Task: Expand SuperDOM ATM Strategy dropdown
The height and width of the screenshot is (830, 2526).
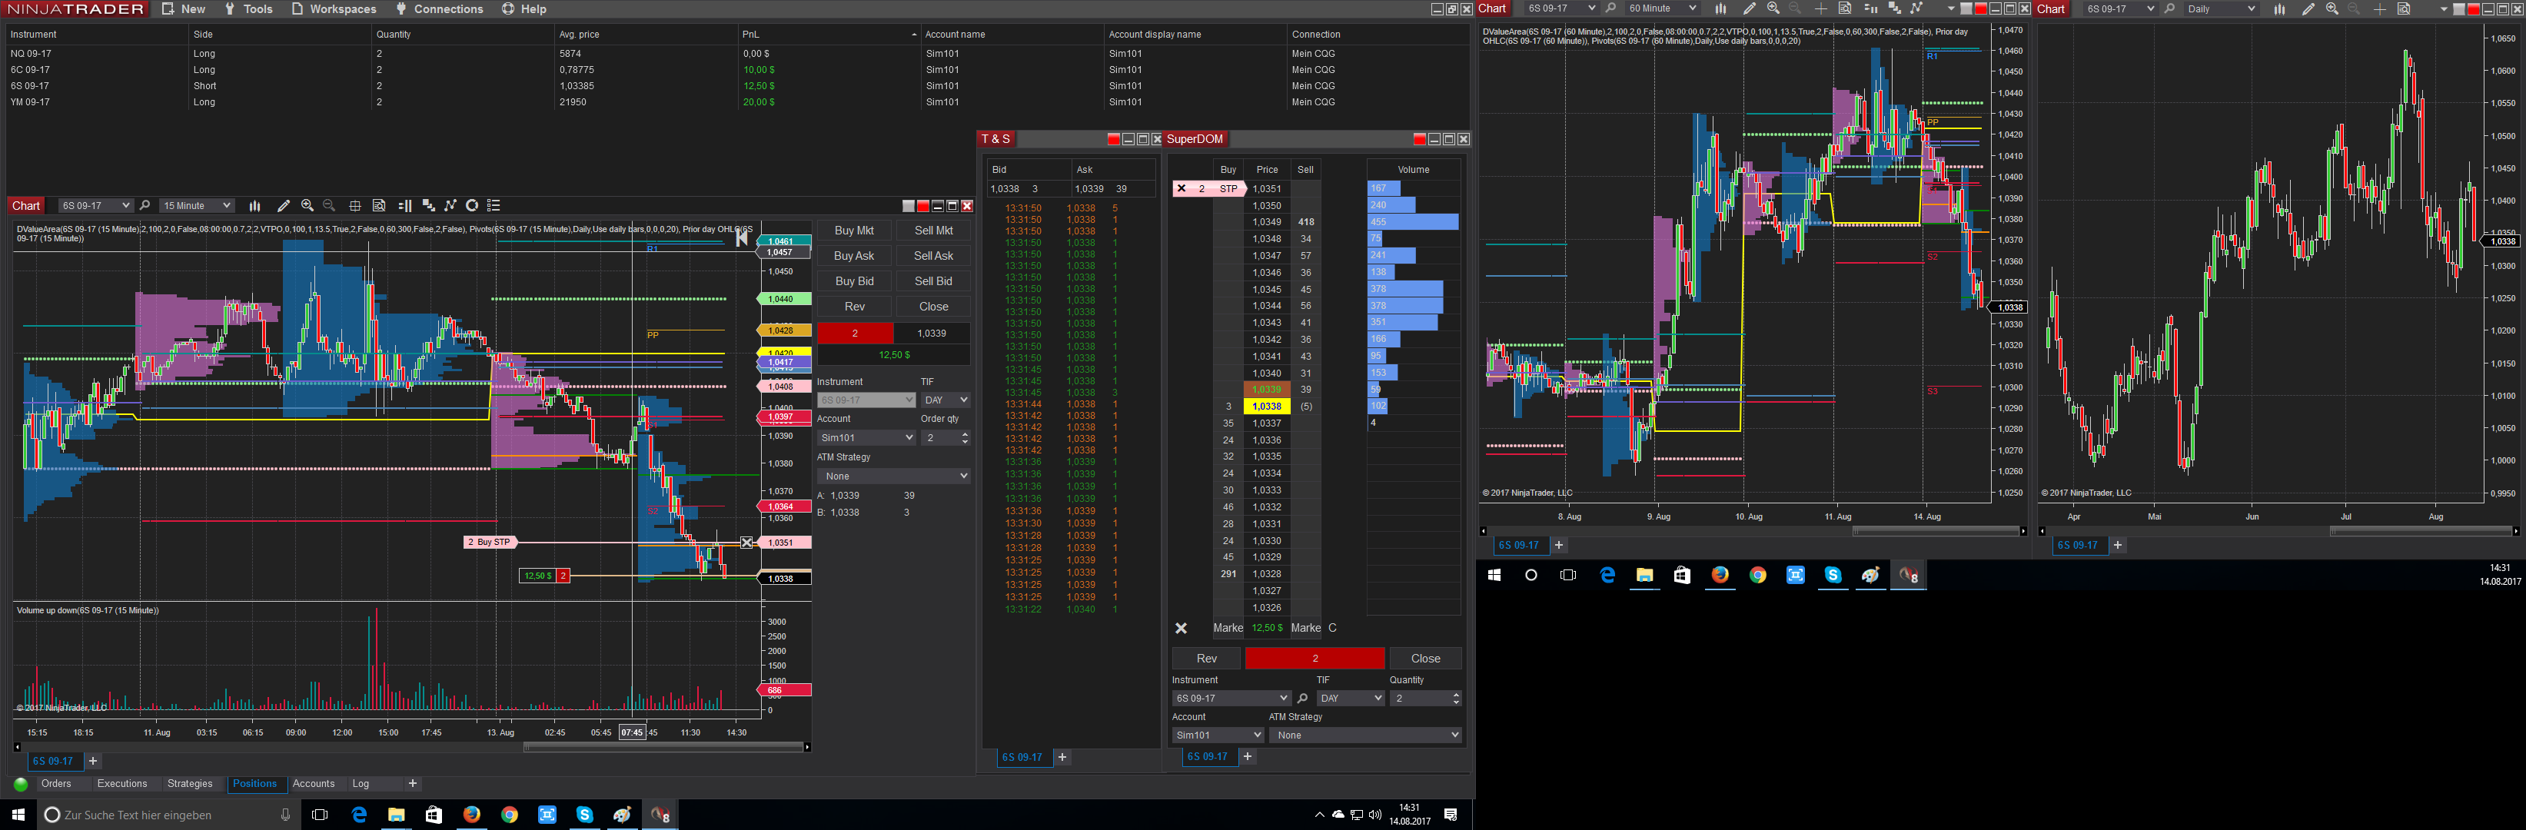Action: point(1365,735)
